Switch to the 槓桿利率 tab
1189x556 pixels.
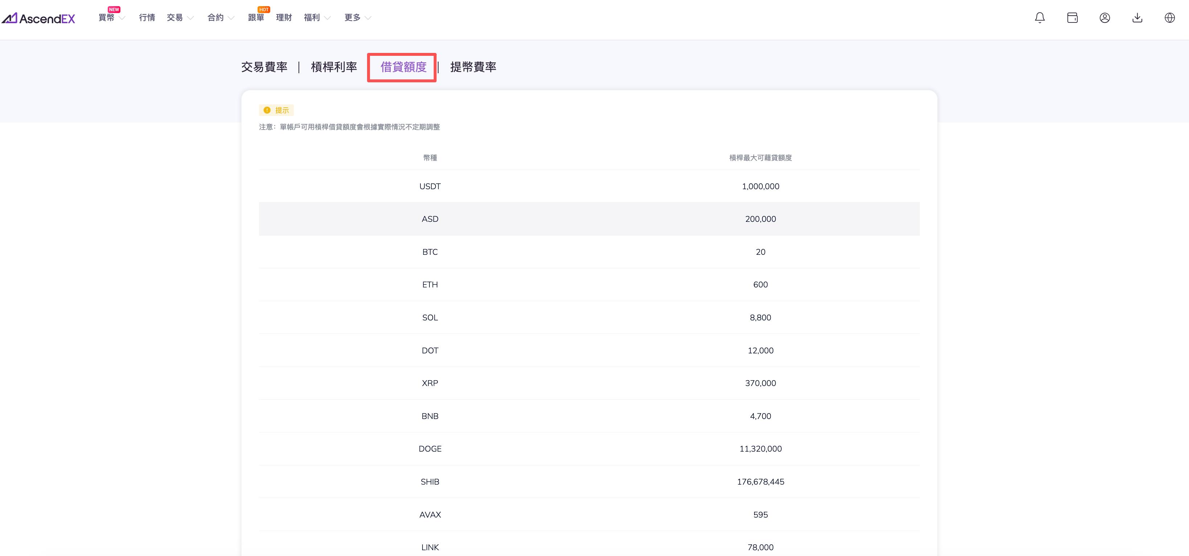pyautogui.click(x=334, y=67)
